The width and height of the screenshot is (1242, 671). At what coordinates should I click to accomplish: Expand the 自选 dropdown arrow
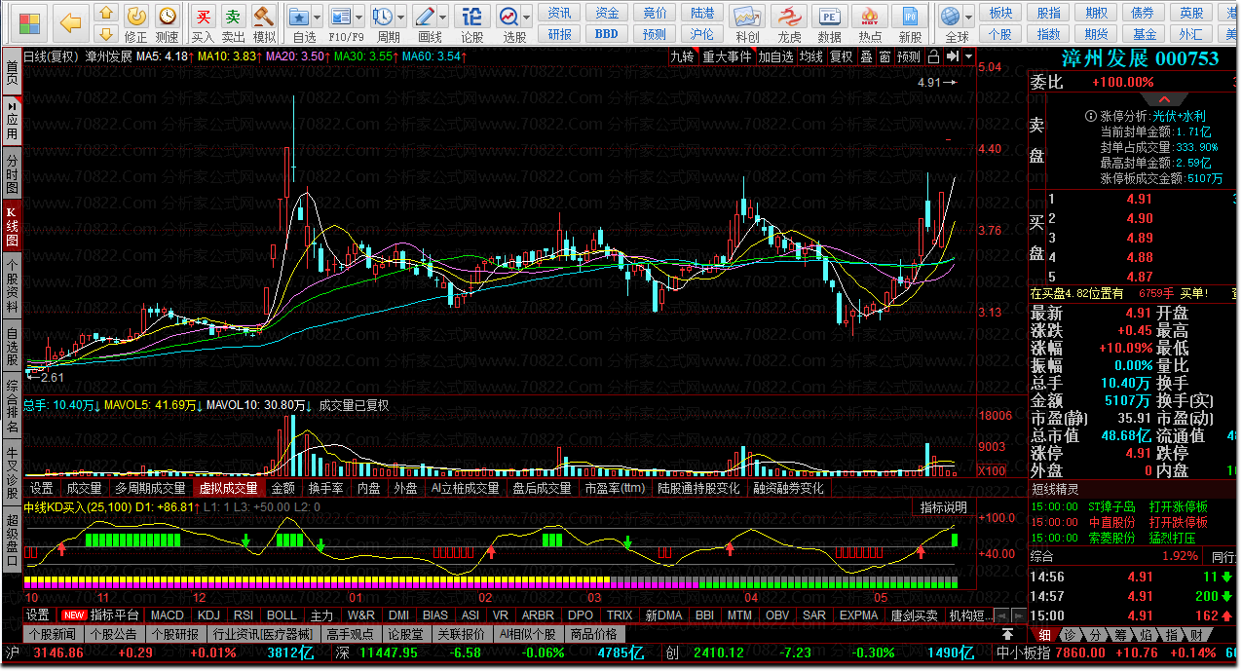(318, 18)
